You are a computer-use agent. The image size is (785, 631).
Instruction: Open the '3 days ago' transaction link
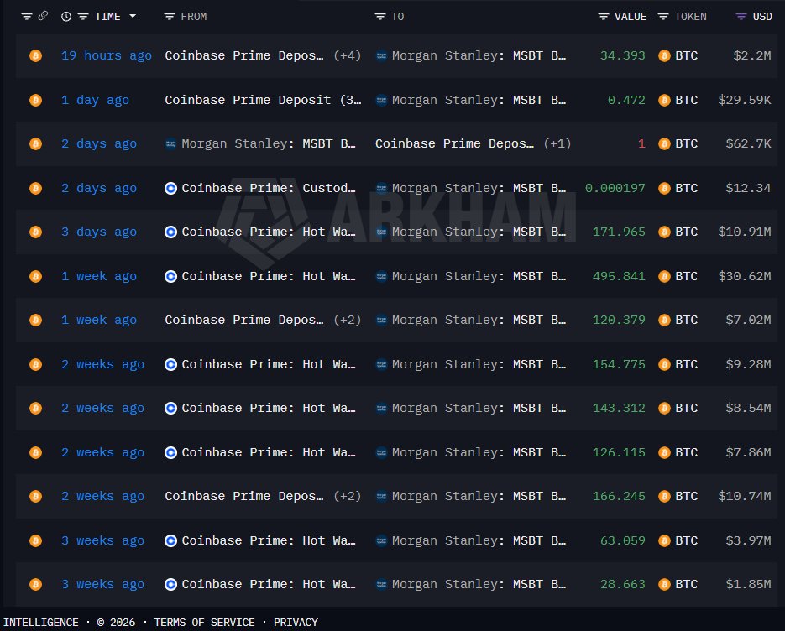click(x=98, y=232)
